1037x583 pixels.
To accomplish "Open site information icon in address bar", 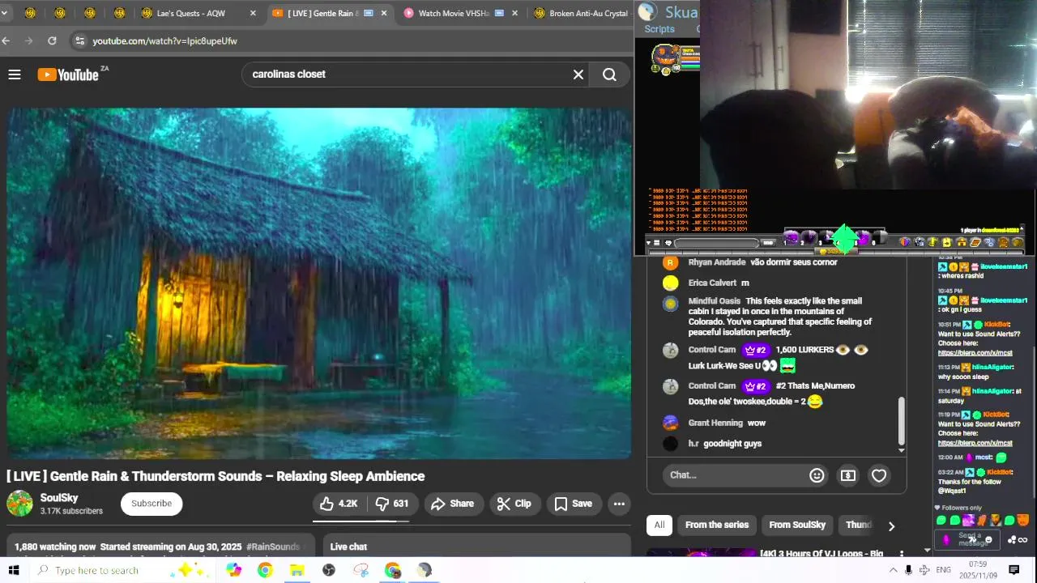I will point(79,40).
